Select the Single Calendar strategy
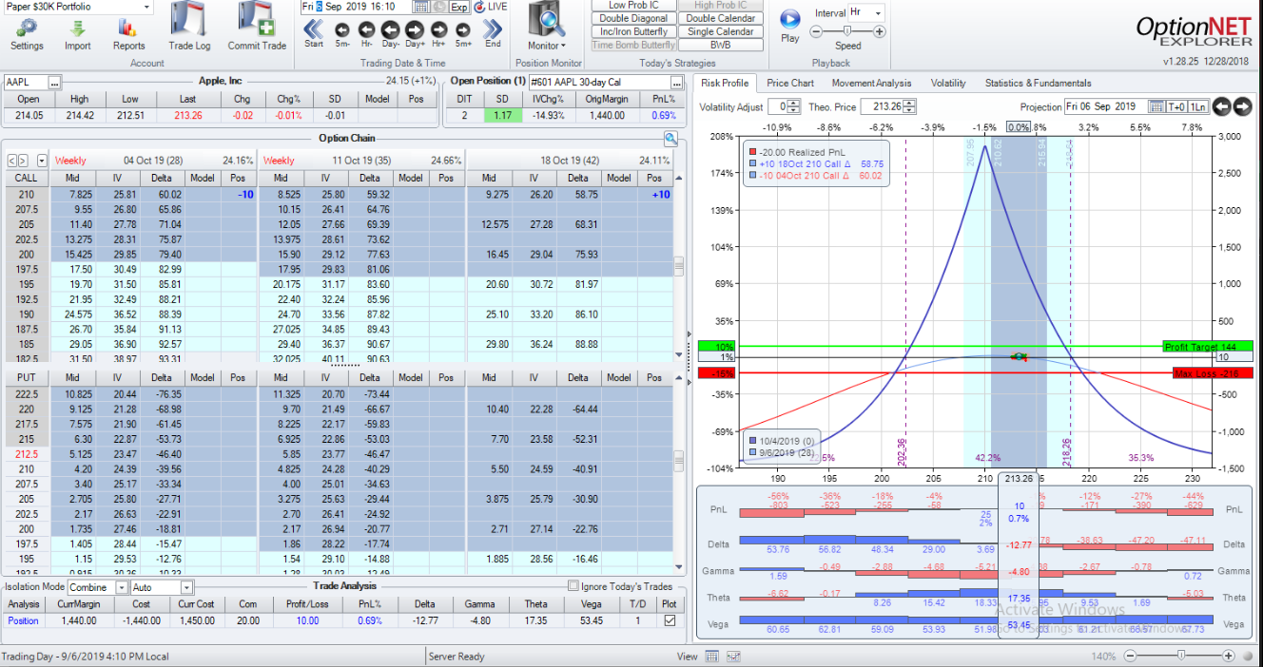The image size is (1263, 667). [721, 31]
